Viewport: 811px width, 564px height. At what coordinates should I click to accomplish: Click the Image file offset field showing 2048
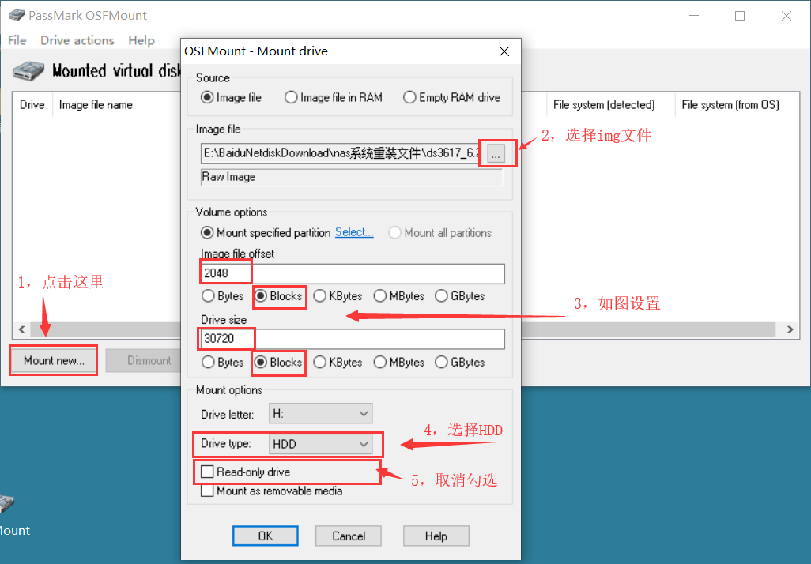pos(224,272)
